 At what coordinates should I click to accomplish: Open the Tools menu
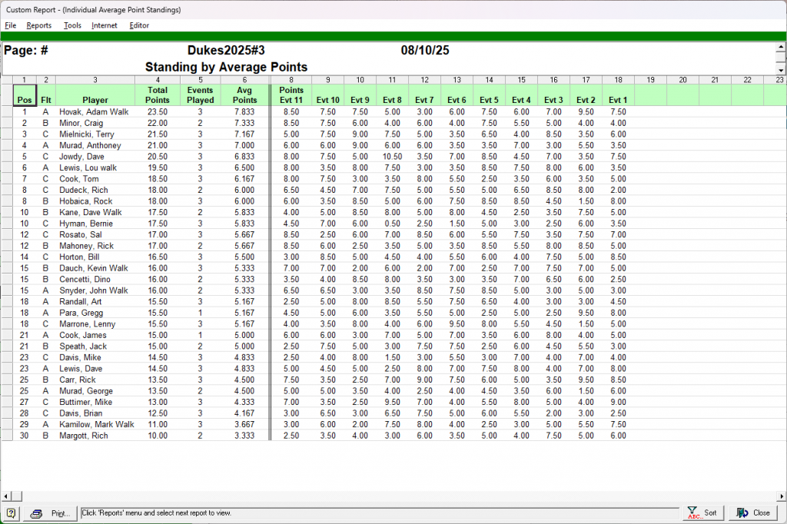[72, 25]
